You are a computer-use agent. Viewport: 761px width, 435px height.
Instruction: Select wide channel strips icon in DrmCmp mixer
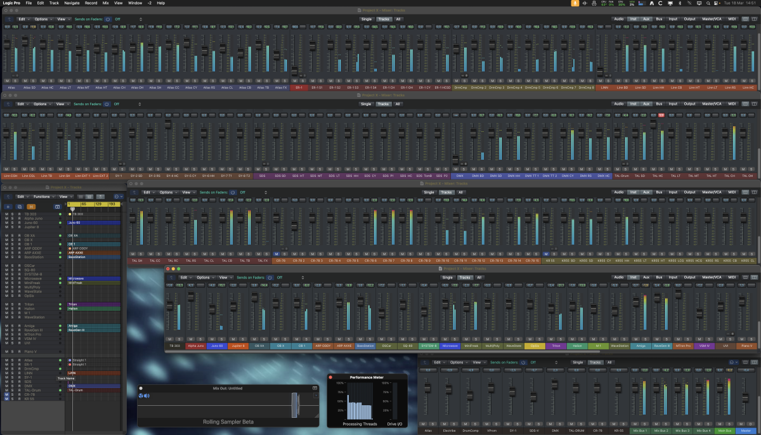(753, 19)
